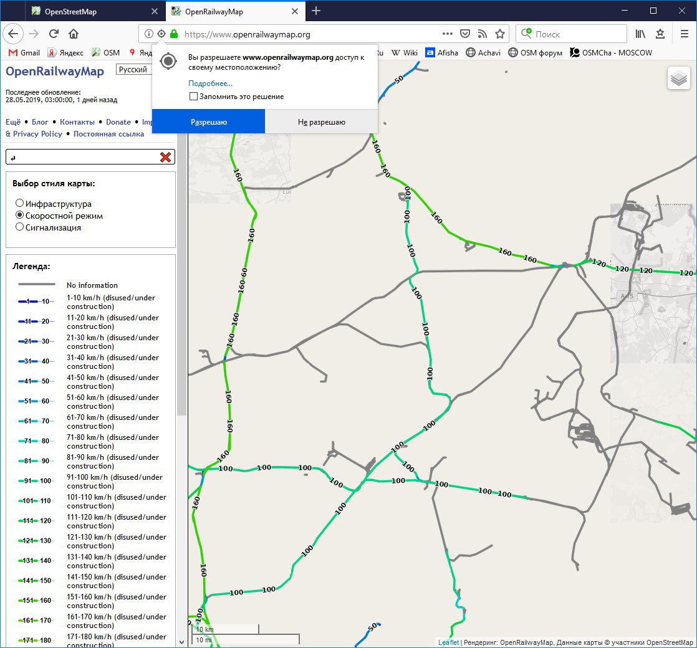697x648 pixels.
Task: Open the Wiki bookmark
Action: pyautogui.click(x=405, y=52)
